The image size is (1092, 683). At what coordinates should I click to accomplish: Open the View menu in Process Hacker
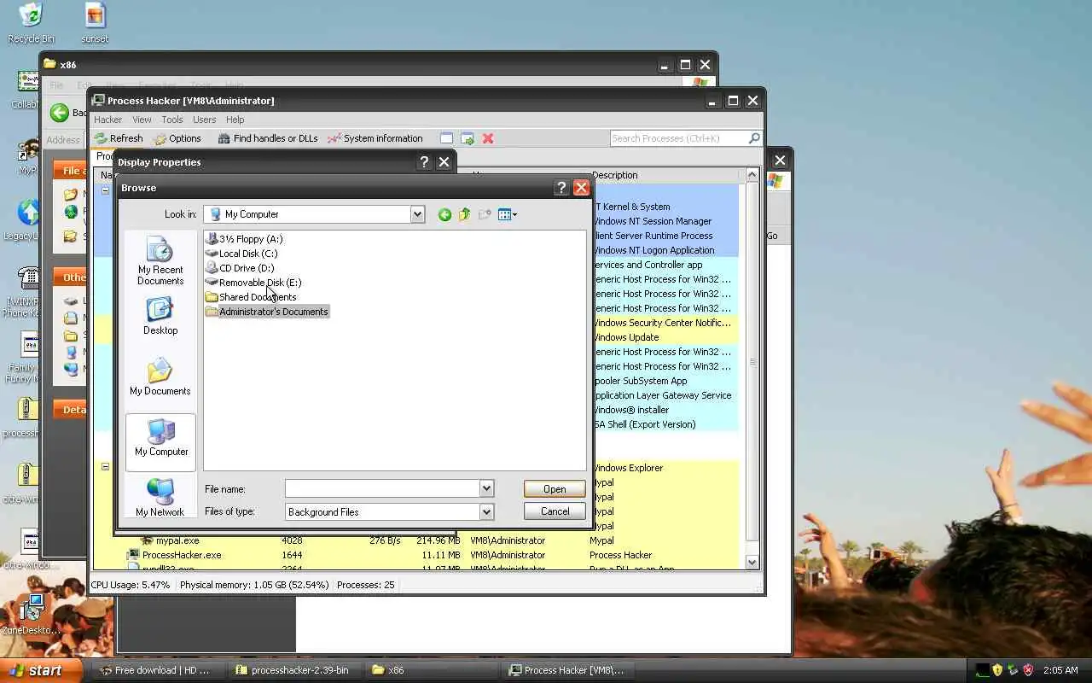click(x=142, y=120)
